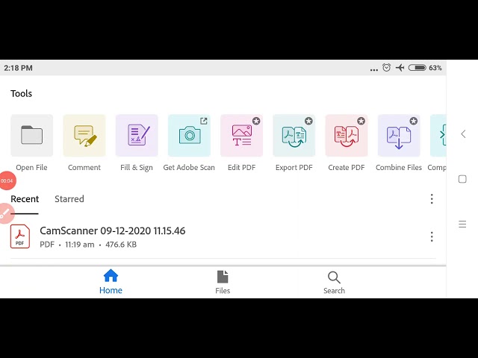Tap the file details 'PDF • 11:19 am • 476.6 KB'
This screenshot has height=358, width=478.
click(88, 245)
